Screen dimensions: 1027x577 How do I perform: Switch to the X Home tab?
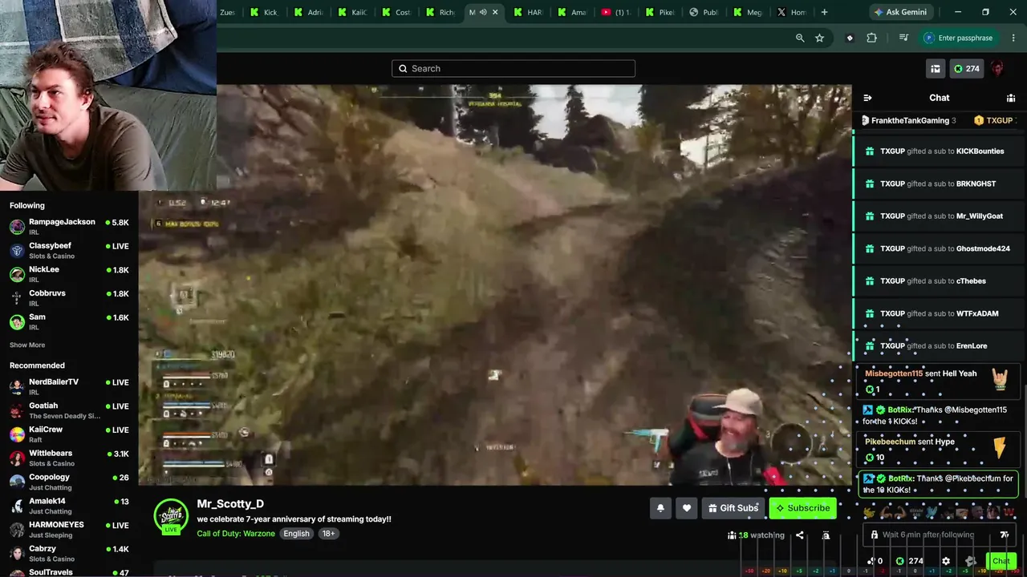[x=790, y=12]
